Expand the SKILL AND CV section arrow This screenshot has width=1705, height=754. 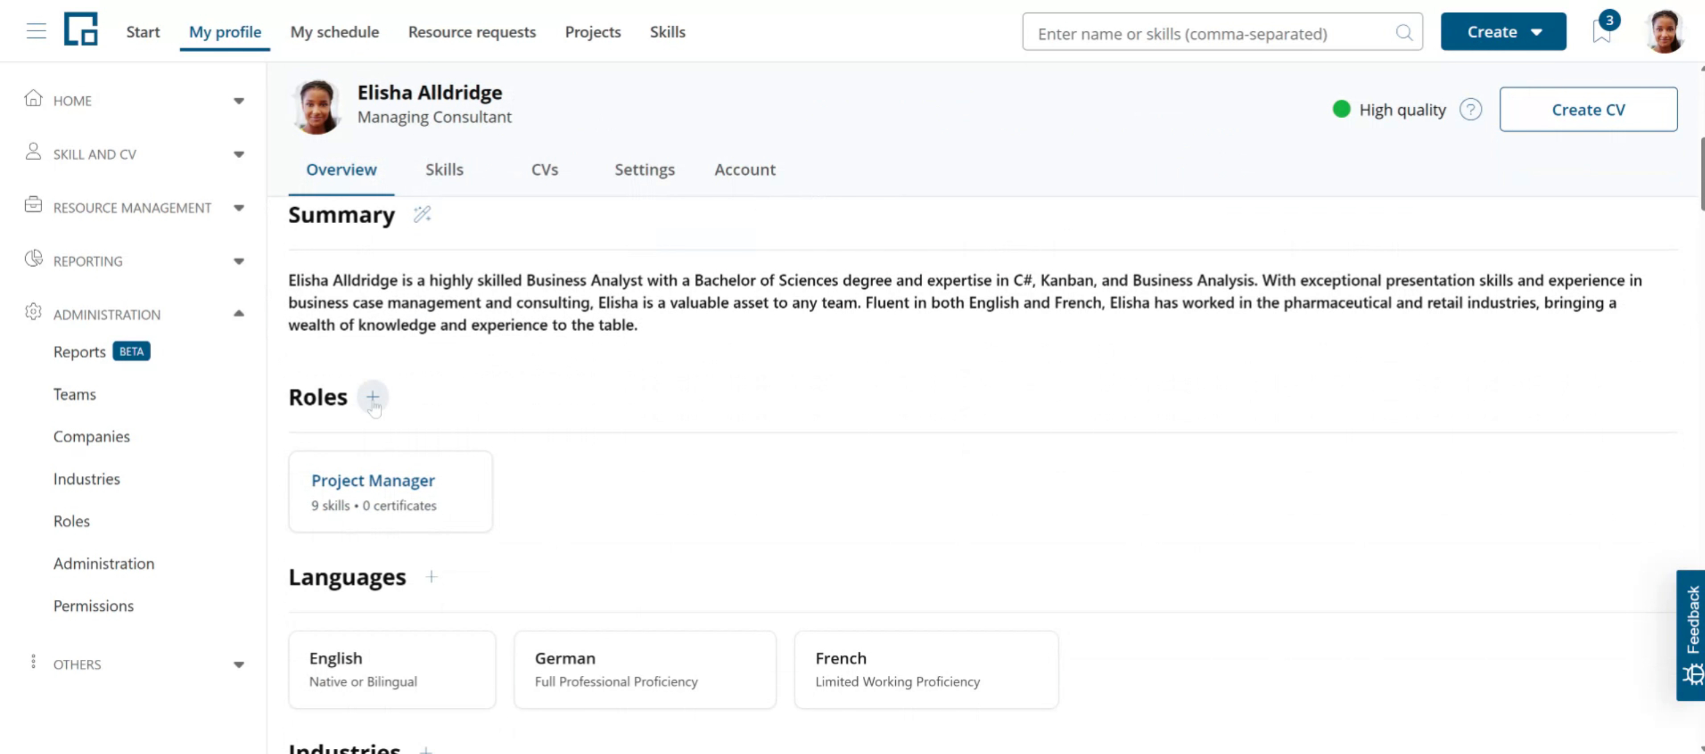coord(239,154)
